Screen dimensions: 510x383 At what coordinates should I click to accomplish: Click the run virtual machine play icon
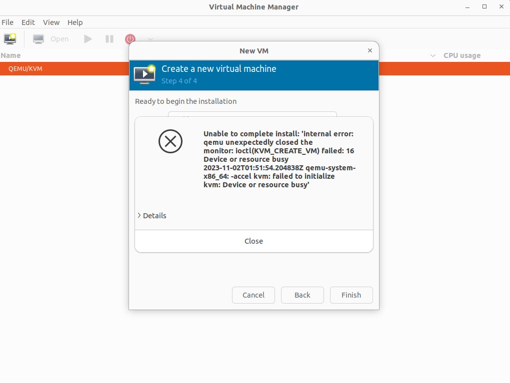87,38
